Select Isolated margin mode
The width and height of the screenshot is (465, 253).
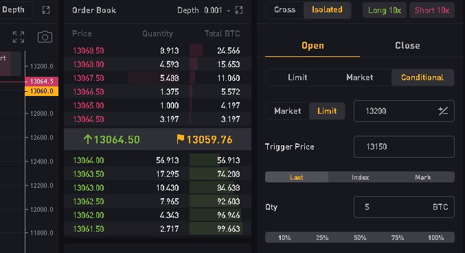(x=327, y=10)
